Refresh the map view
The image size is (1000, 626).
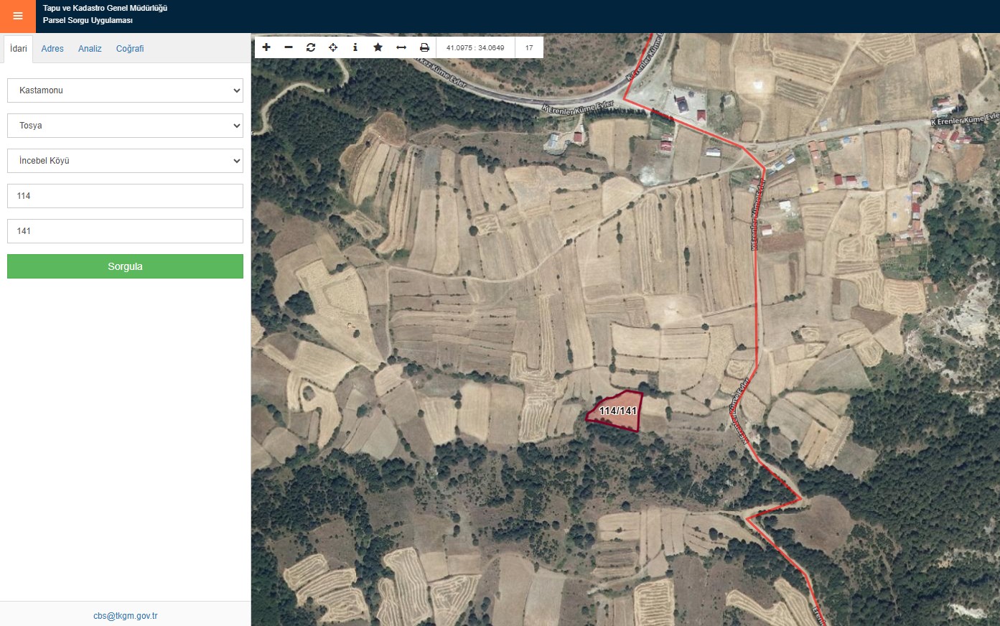pos(311,47)
